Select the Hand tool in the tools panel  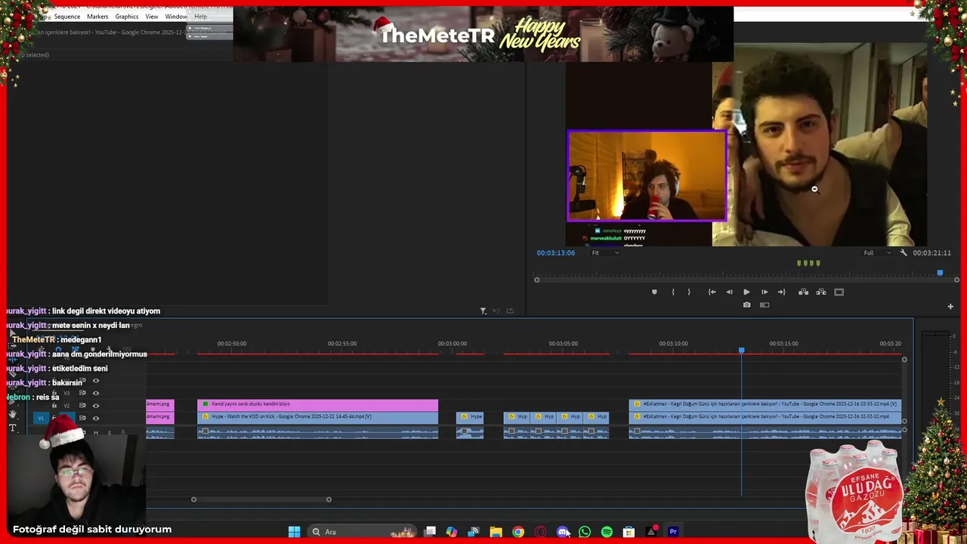pos(13,414)
